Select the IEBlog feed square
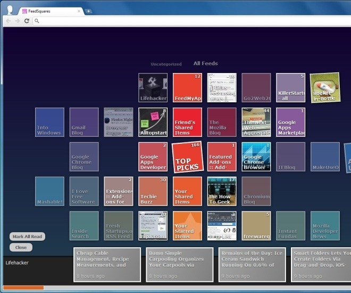 point(290,157)
